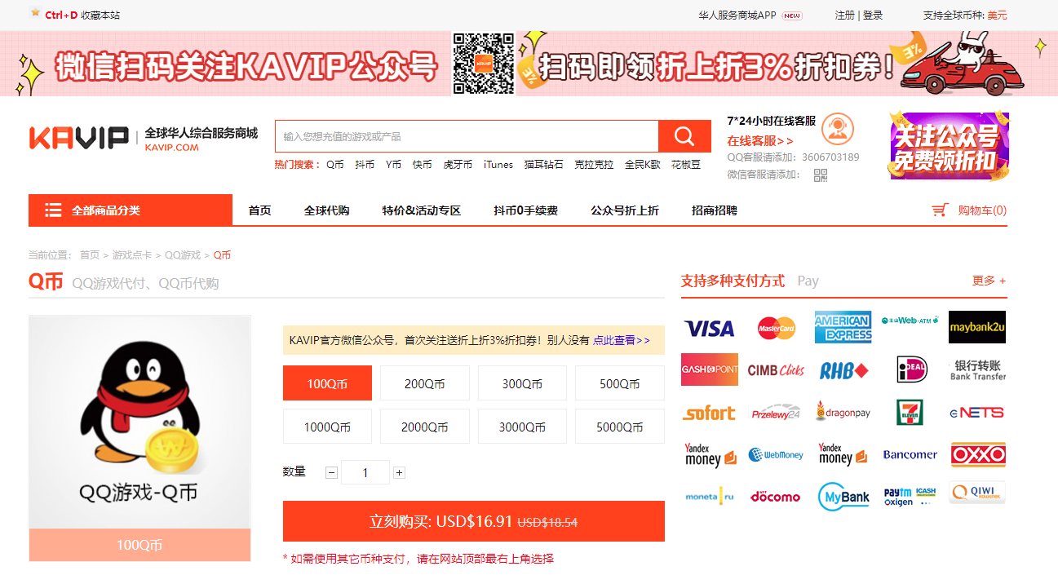The image size is (1058, 584).
Task: Pick the 5000Q币 denomination option
Action: coord(619,427)
